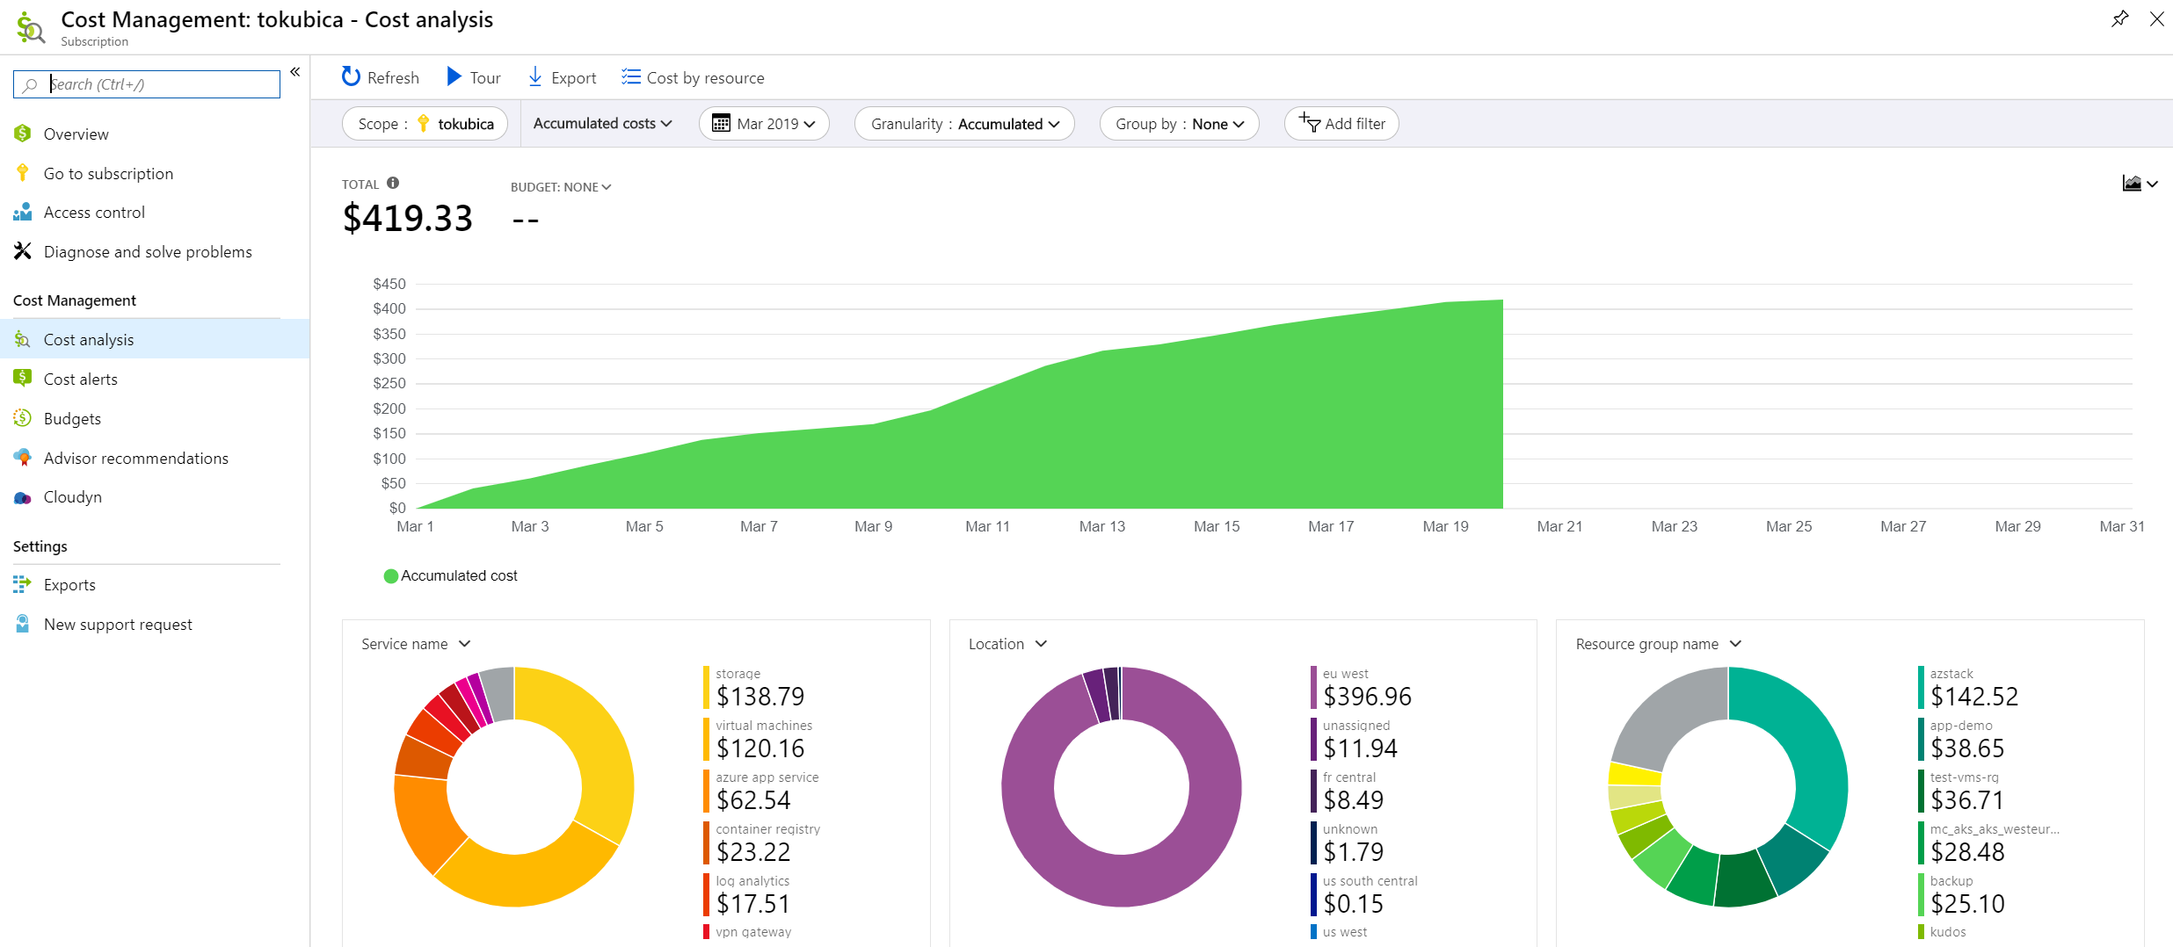The width and height of the screenshot is (2173, 947).
Task: Pin this blade with the pin icon
Action: [x=2119, y=18]
